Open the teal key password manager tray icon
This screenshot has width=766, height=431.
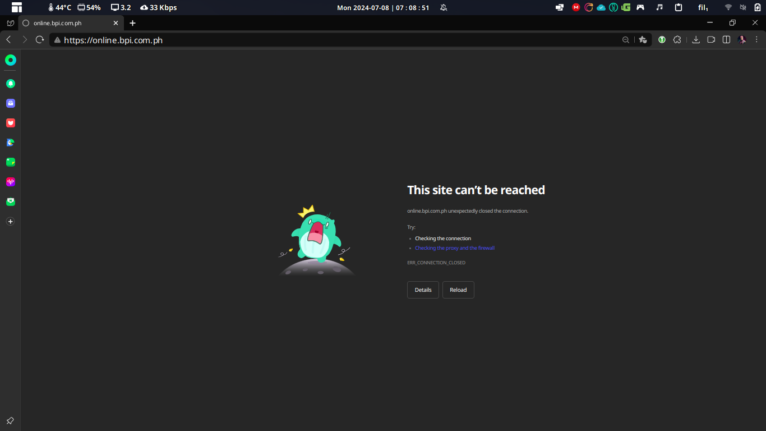pos(614,7)
